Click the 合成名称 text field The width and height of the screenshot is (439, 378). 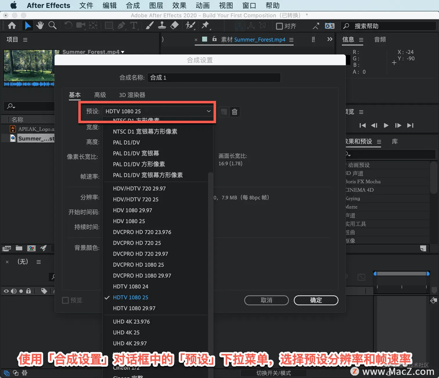coord(214,78)
